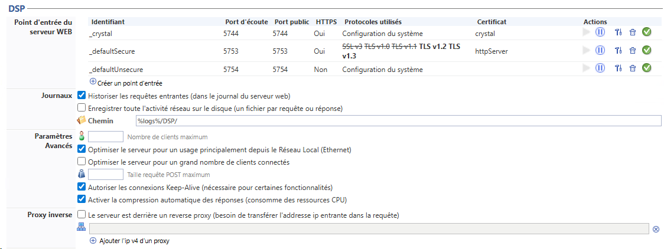Click green status check for _crystal

point(646,32)
